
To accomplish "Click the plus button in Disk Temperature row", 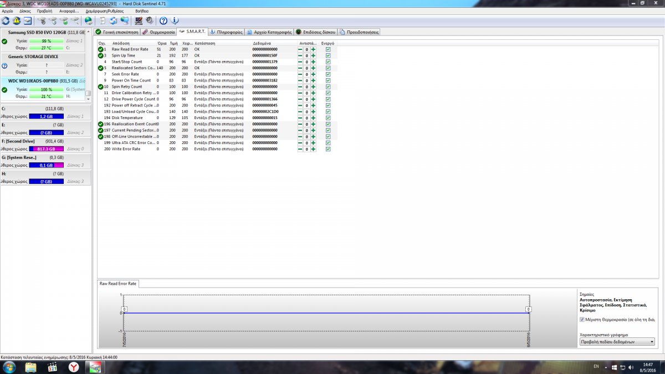I will point(313,118).
